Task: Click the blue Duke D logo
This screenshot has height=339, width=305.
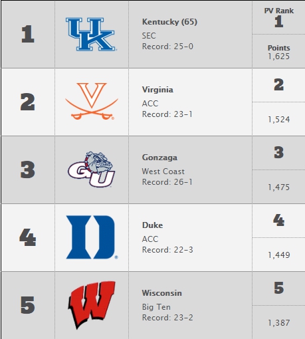Action: click(x=92, y=237)
